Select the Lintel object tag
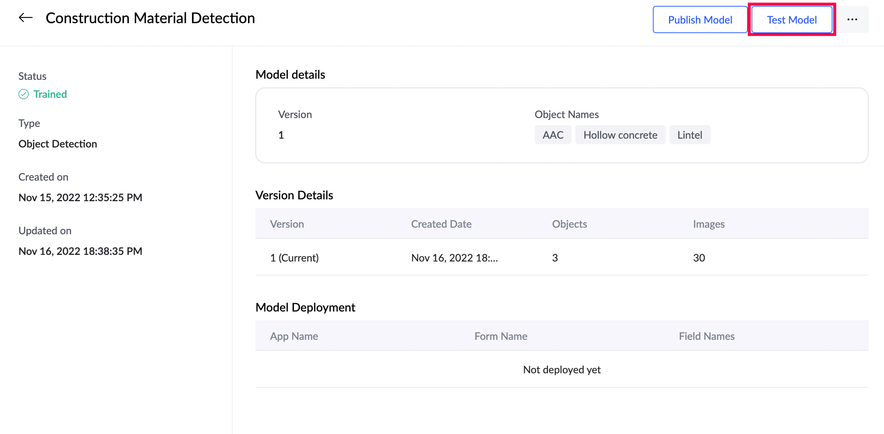This screenshot has width=884, height=434. [x=690, y=135]
